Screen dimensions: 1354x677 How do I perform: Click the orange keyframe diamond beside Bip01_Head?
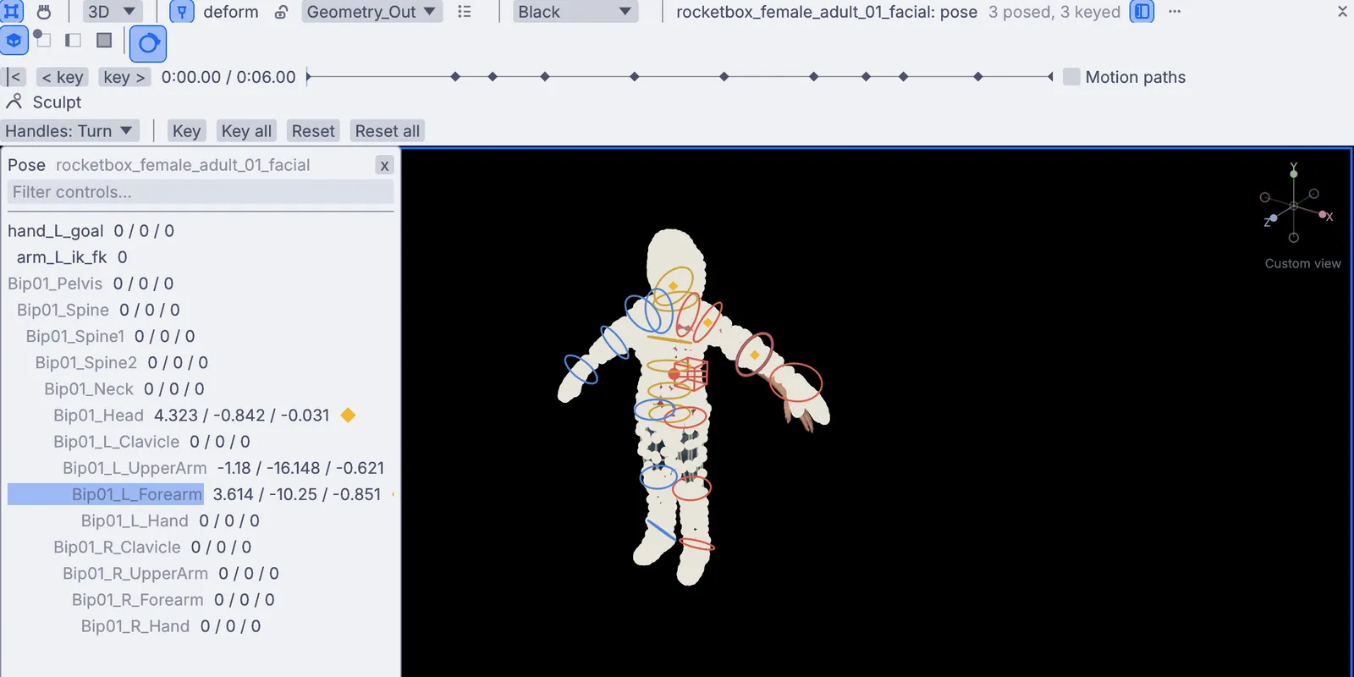point(348,415)
